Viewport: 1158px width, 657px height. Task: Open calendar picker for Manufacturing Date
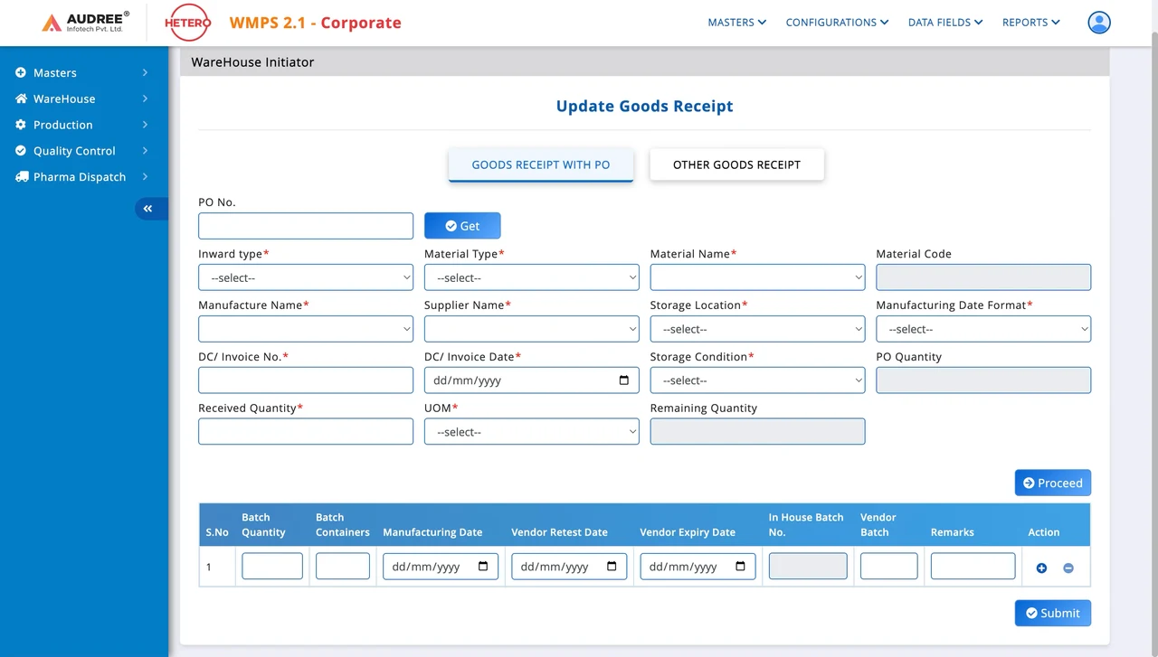(x=483, y=567)
